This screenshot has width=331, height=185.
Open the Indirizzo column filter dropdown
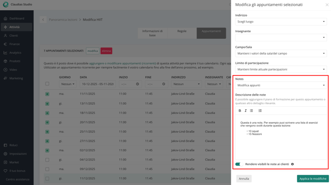tap(186, 84)
